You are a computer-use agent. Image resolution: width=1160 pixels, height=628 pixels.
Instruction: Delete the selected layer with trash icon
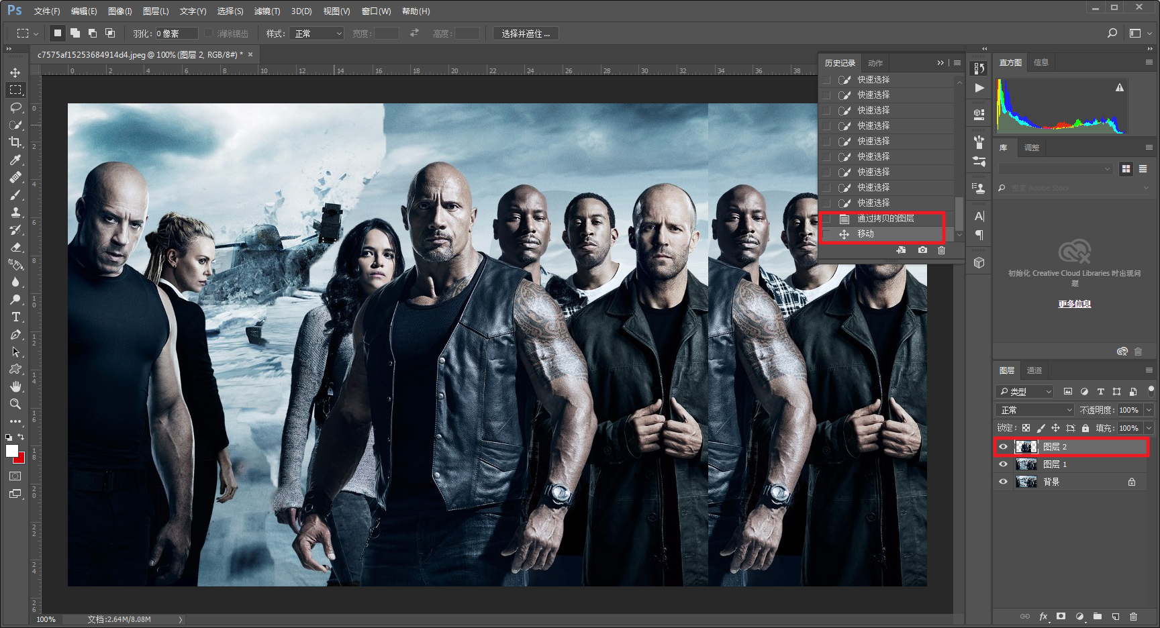tap(1133, 616)
